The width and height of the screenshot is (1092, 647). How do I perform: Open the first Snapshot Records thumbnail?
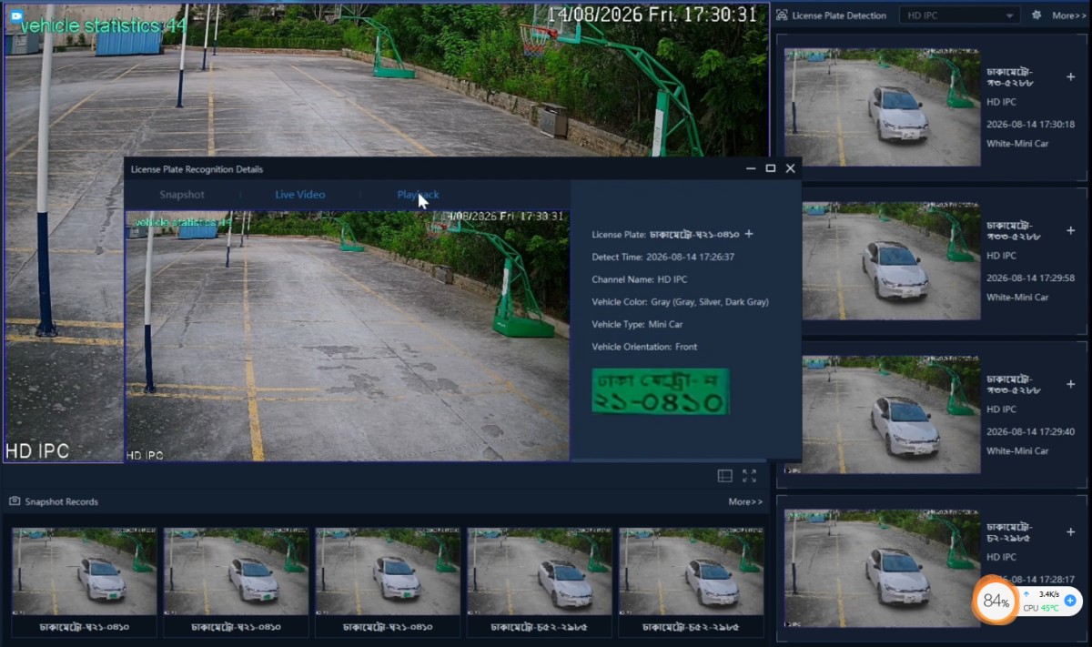84,571
